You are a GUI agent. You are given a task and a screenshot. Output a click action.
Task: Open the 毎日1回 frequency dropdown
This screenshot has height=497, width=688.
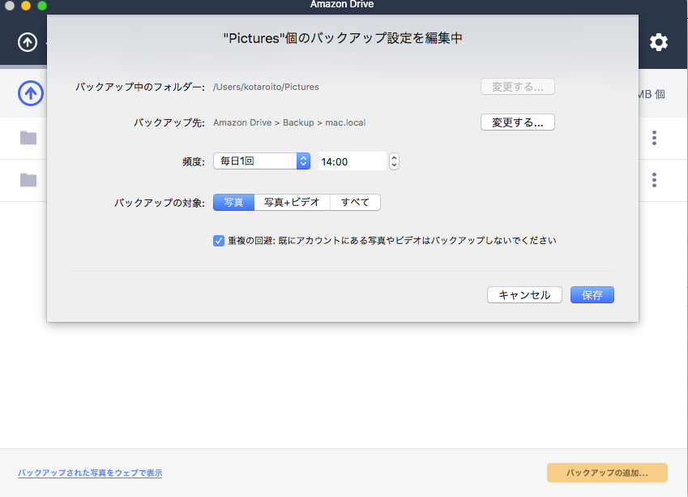point(259,161)
